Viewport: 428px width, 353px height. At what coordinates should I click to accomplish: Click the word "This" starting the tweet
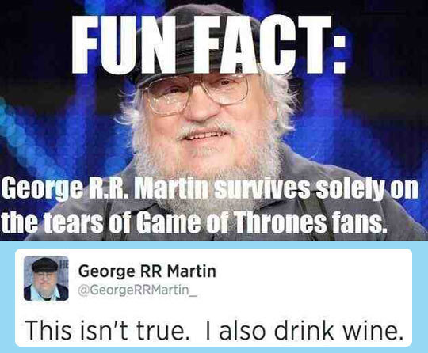pos(48,330)
